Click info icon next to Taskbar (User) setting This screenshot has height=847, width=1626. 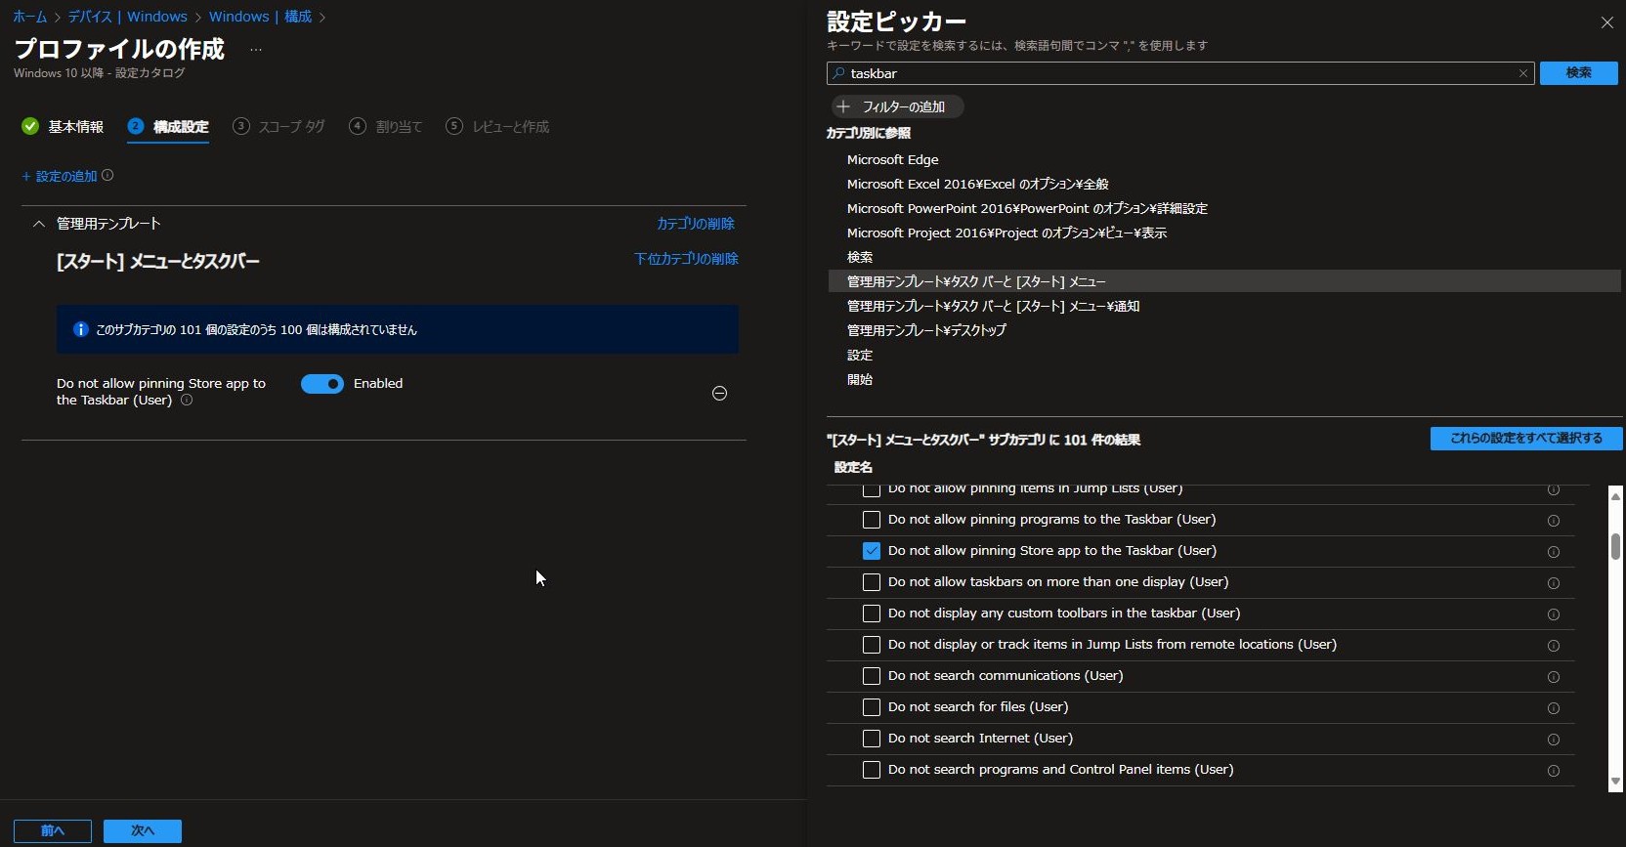187,401
